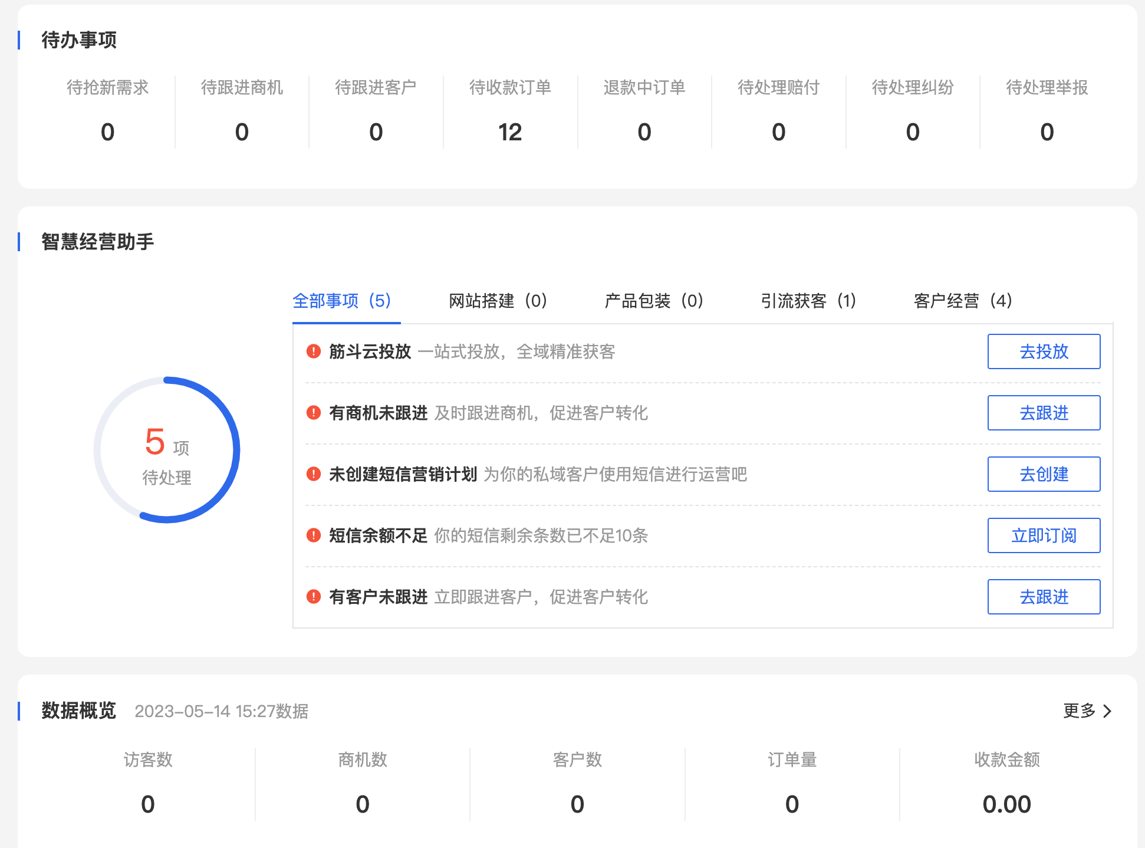Click the 订单量 metric

[x=792, y=783]
